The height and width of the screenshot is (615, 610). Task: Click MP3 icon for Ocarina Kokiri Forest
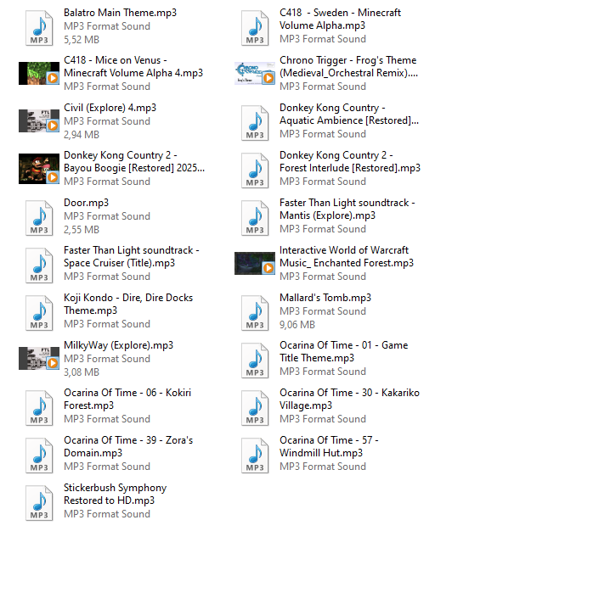[x=39, y=407]
